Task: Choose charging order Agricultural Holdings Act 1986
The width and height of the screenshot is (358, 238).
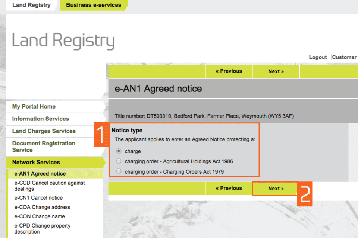Action: point(119,161)
